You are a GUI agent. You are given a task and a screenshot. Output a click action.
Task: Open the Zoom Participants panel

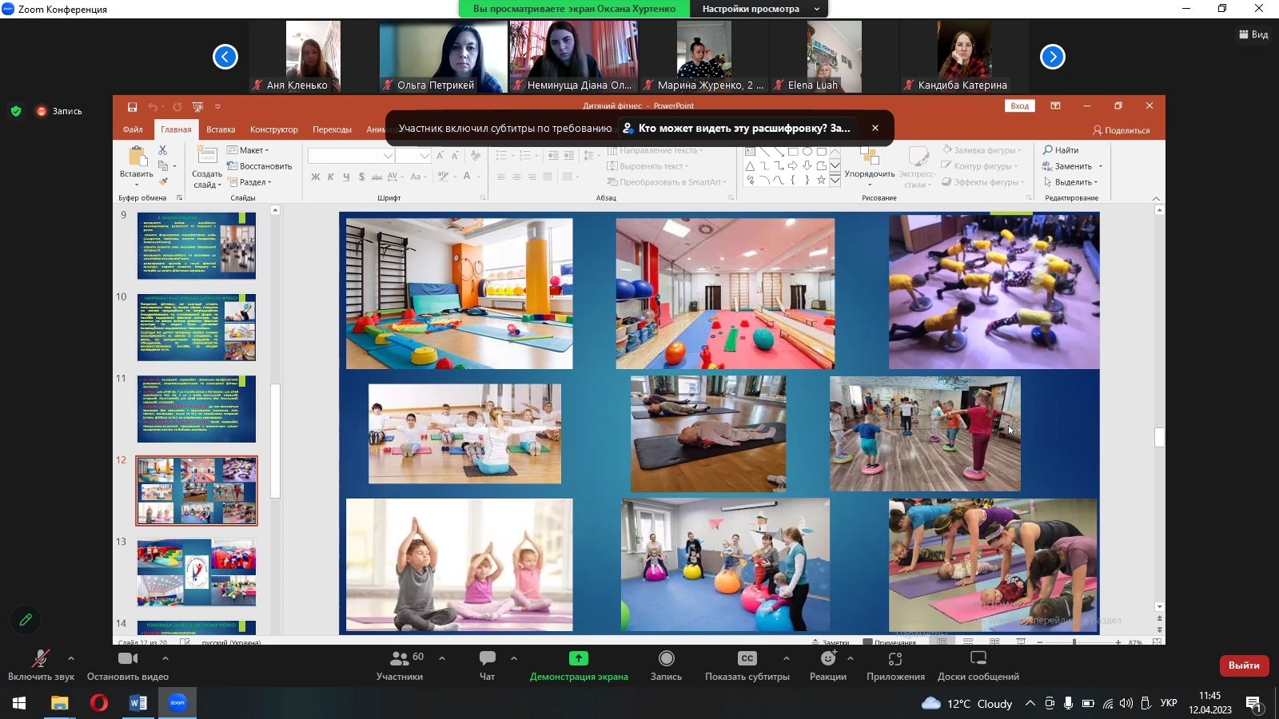400,665
